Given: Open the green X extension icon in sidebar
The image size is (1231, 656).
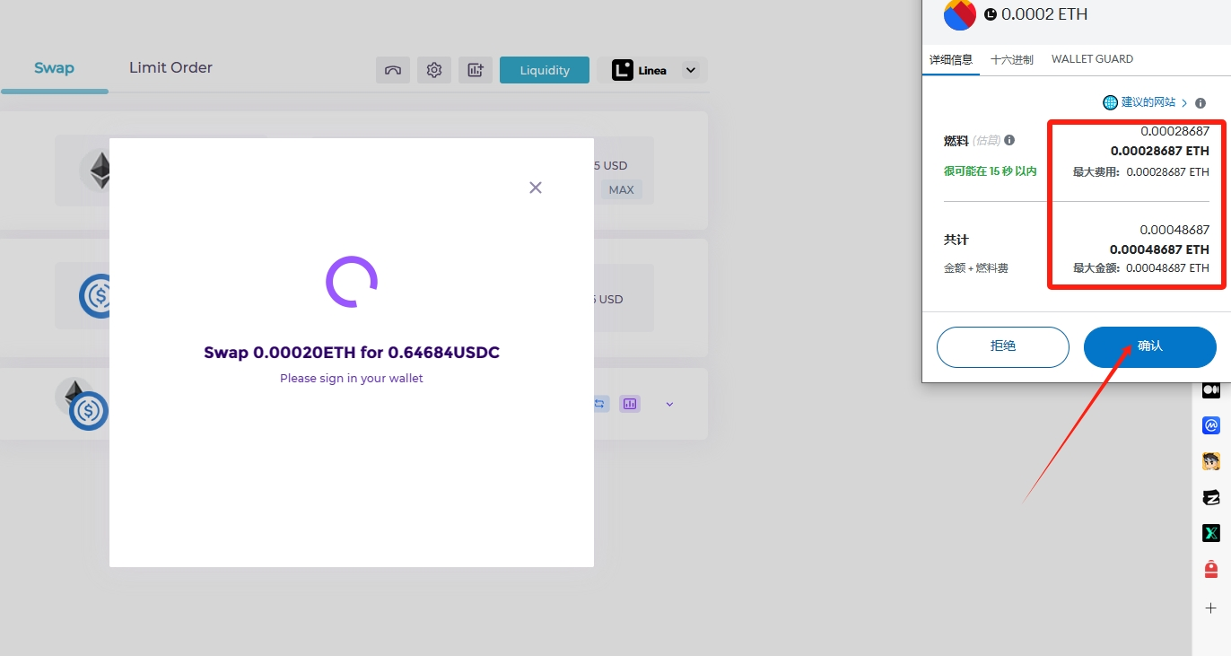Looking at the screenshot, I should pyautogui.click(x=1211, y=533).
